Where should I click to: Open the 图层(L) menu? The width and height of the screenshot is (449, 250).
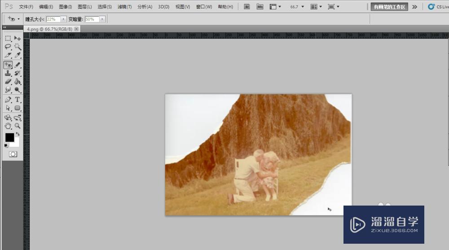pyautogui.click(x=85, y=7)
